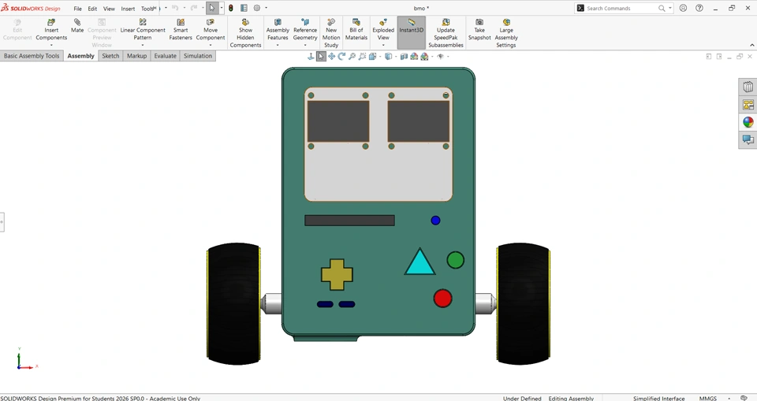The width and height of the screenshot is (757, 401).
Task: Switch to the Sketch tab
Action: pyautogui.click(x=110, y=56)
